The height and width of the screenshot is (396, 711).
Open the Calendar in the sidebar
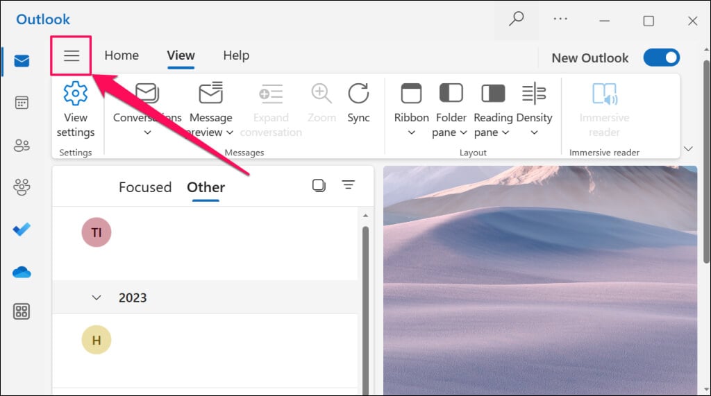click(22, 103)
